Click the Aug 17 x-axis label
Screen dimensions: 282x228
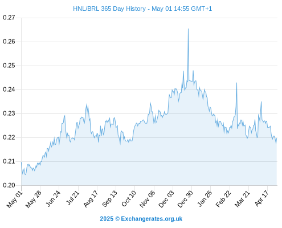91,199
